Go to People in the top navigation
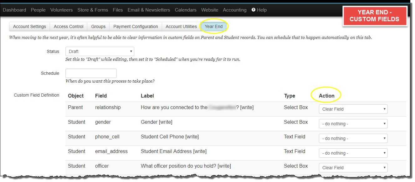 click(38, 10)
